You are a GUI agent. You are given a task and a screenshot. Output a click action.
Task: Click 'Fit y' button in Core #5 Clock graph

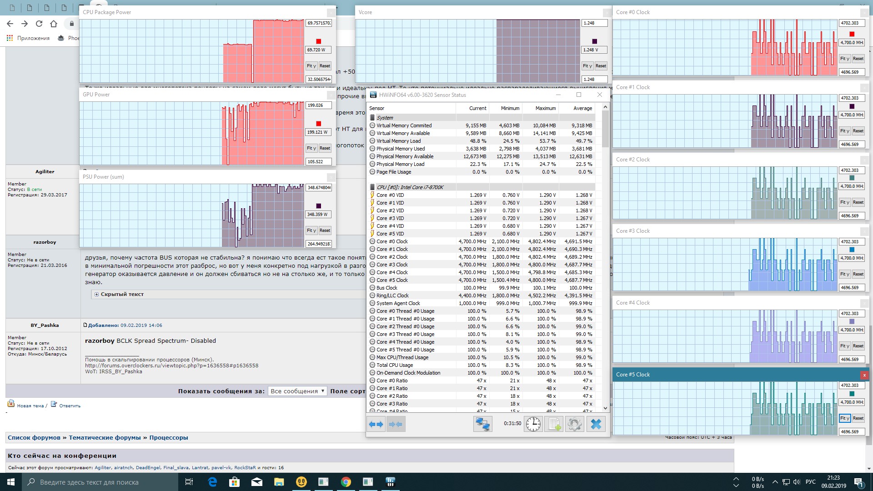[x=845, y=418]
